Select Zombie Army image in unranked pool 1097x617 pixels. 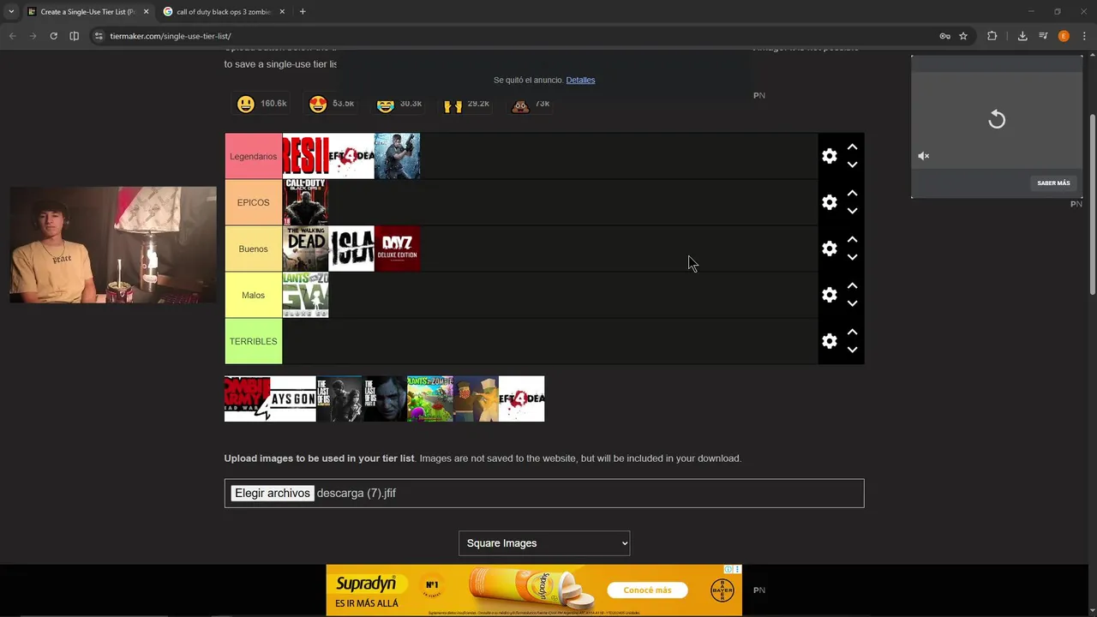click(247, 398)
